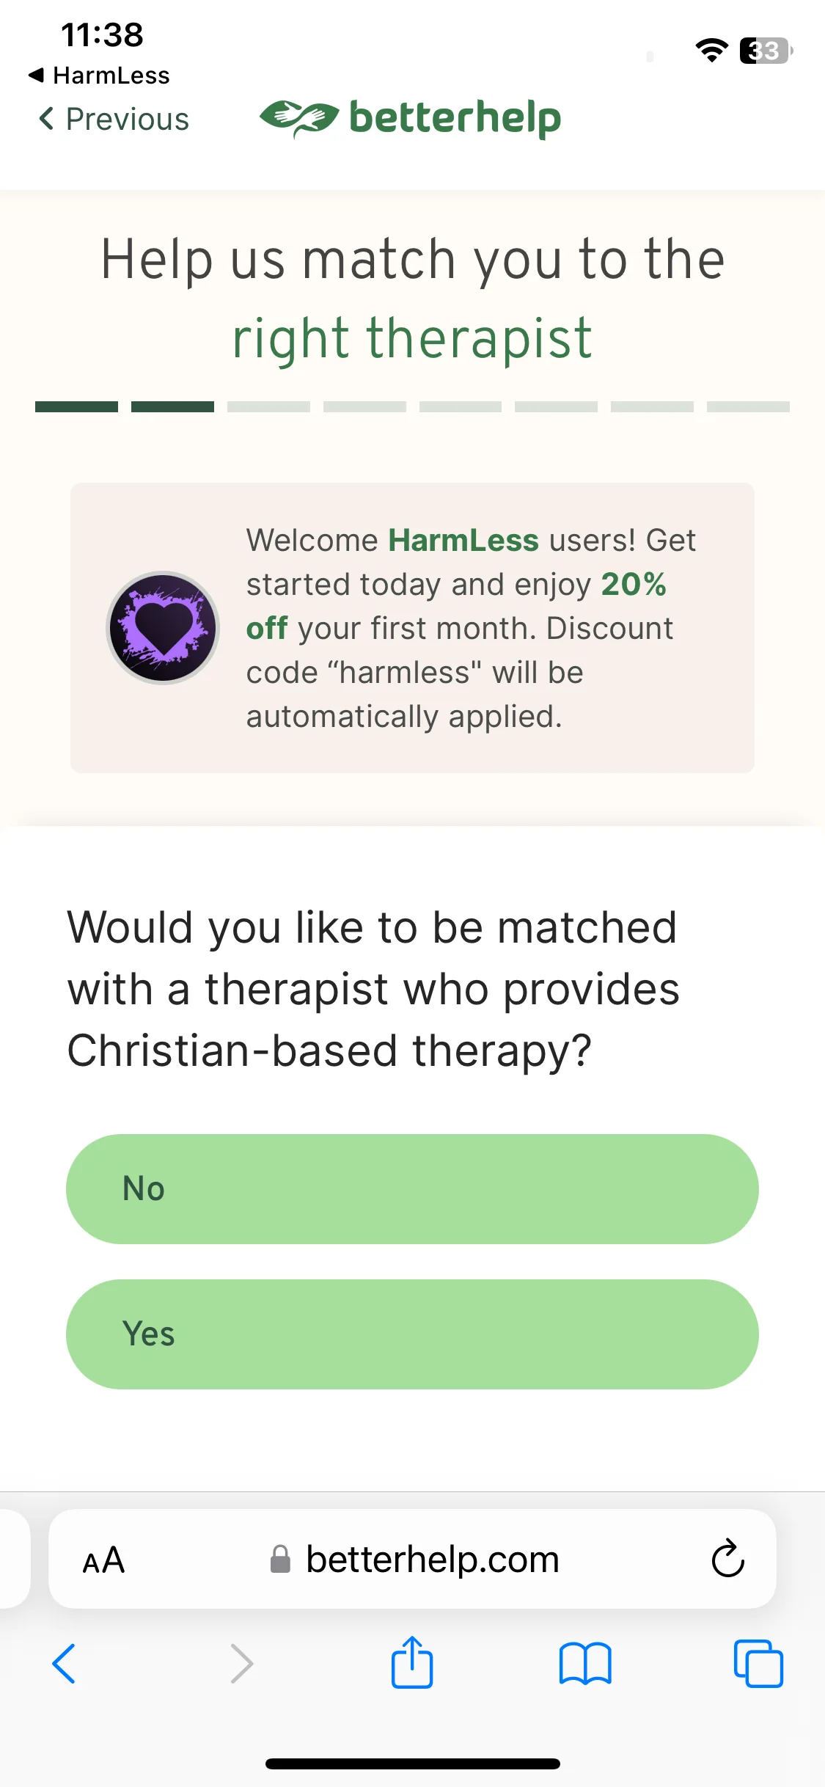Click the second progress bar segment
Viewport: 825px width, 1787px height.
172,406
